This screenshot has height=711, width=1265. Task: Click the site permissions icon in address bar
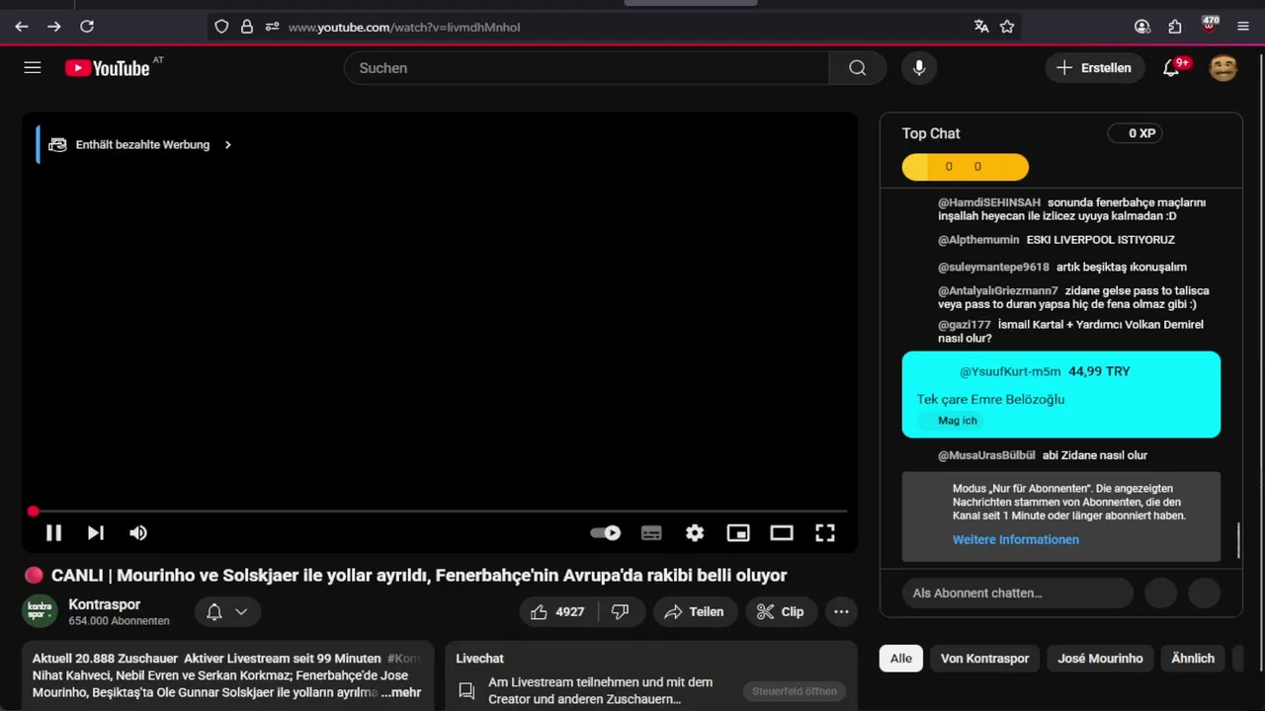272,27
